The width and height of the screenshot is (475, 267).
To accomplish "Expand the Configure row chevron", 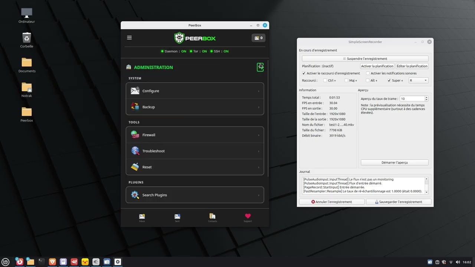I will [259, 91].
